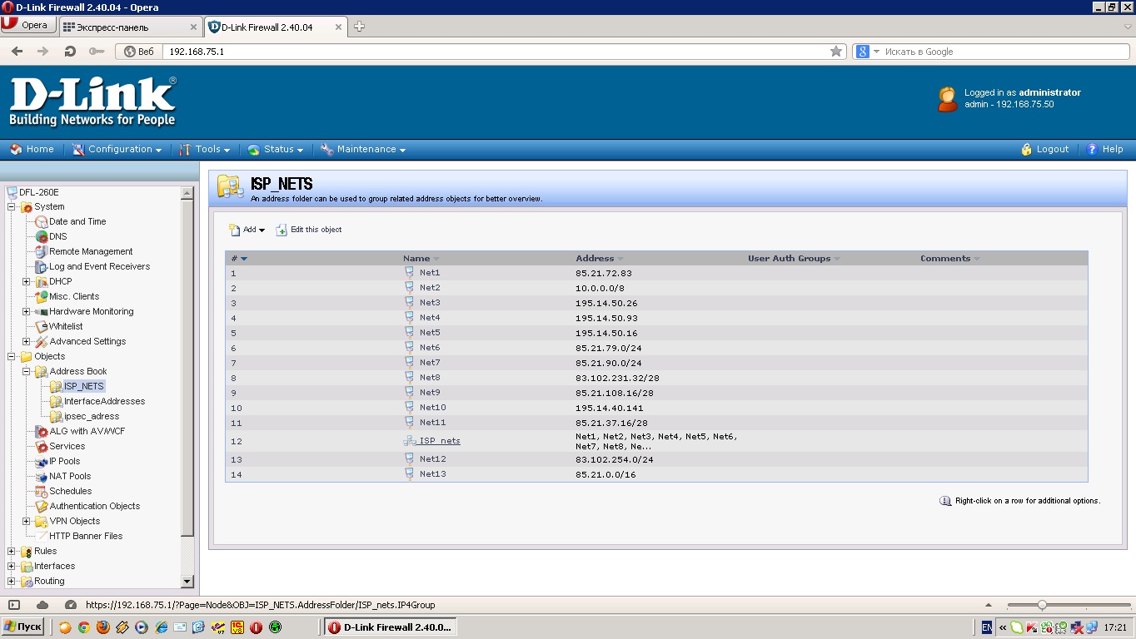The height and width of the screenshot is (639, 1136).
Task: Click the browser Reload button
Action: coord(70,52)
